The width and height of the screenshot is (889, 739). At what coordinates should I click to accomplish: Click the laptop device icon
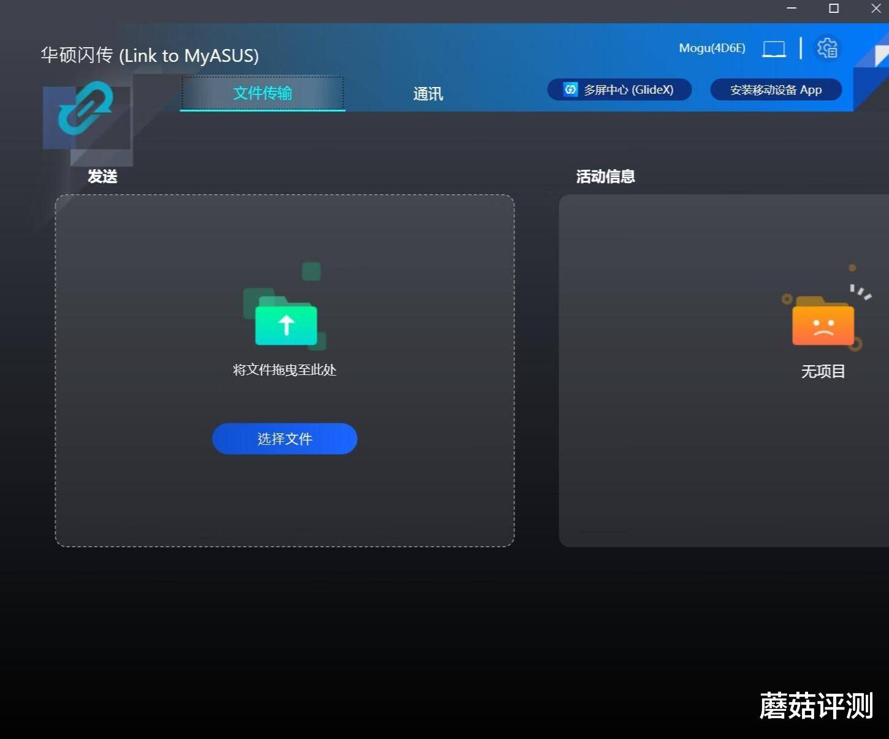[x=774, y=49]
